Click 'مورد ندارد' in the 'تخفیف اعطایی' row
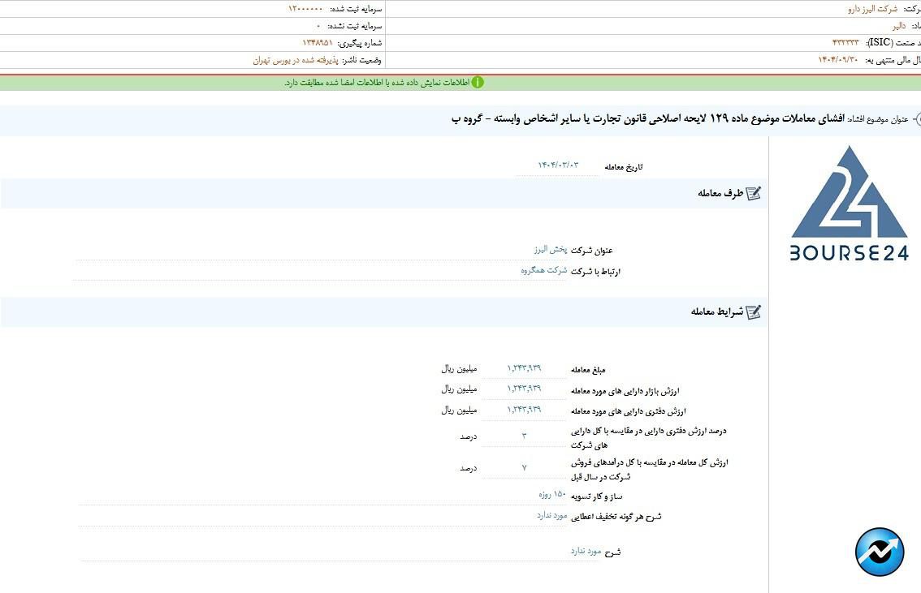 coord(551,515)
